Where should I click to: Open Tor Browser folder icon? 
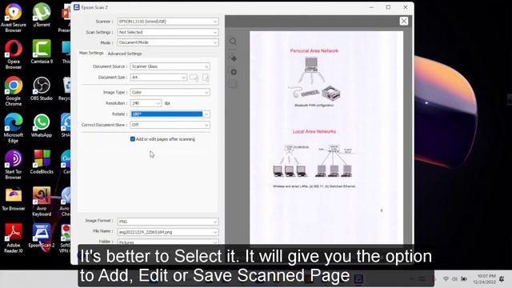(14, 199)
